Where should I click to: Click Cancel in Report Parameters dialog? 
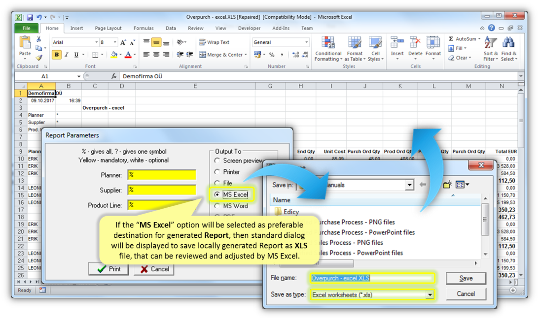click(154, 269)
